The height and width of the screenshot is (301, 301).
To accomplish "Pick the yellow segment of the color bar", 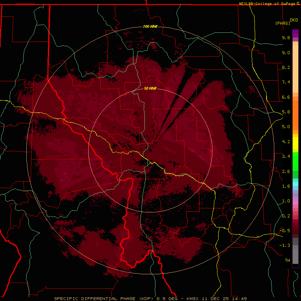I will [x=295, y=143].
